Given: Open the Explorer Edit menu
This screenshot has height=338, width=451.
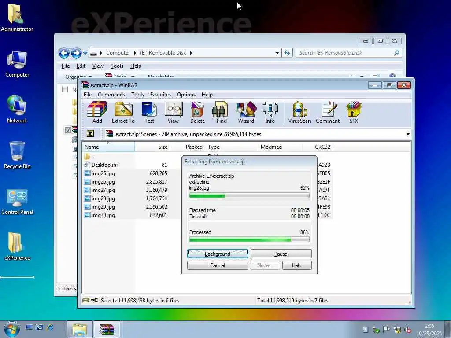Looking at the screenshot, I should [x=81, y=66].
